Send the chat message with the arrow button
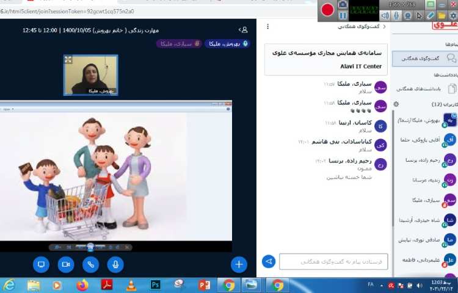Image resolution: width=458 pixels, height=293 pixels. [x=269, y=261]
